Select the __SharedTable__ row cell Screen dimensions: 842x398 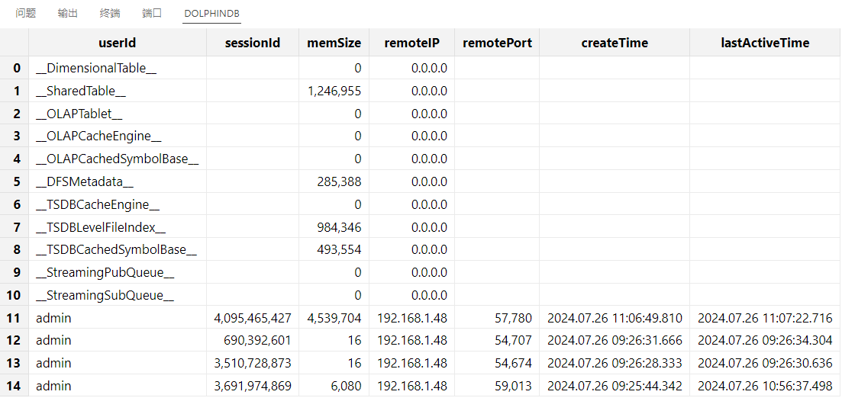pos(81,91)
